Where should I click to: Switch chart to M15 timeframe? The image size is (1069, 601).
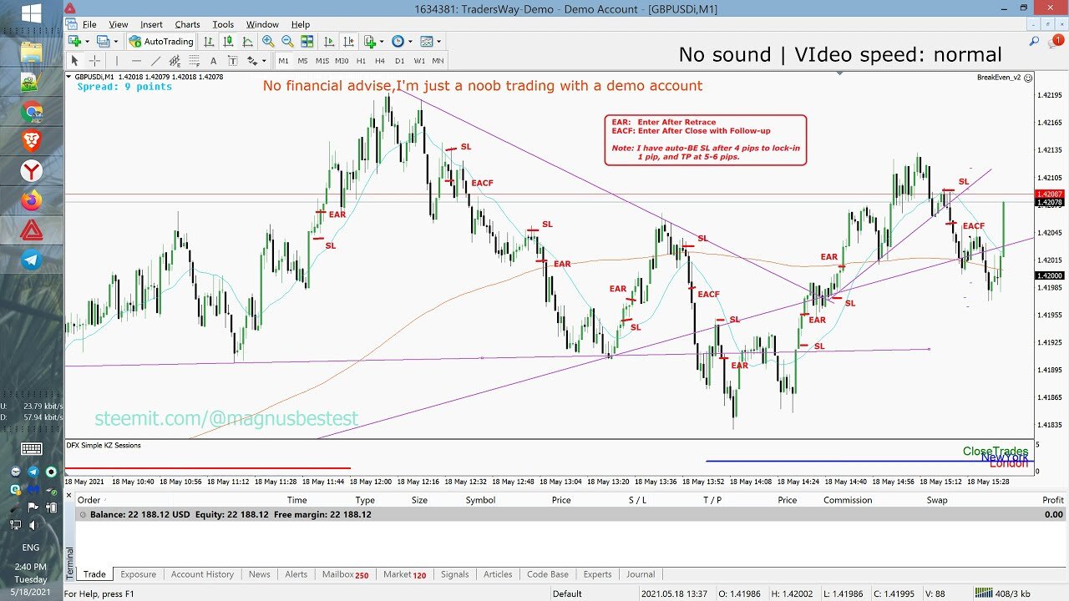(322, 61)
